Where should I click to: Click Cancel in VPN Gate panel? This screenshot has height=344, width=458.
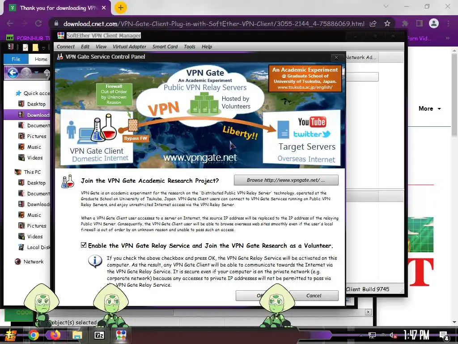[314, 296]
